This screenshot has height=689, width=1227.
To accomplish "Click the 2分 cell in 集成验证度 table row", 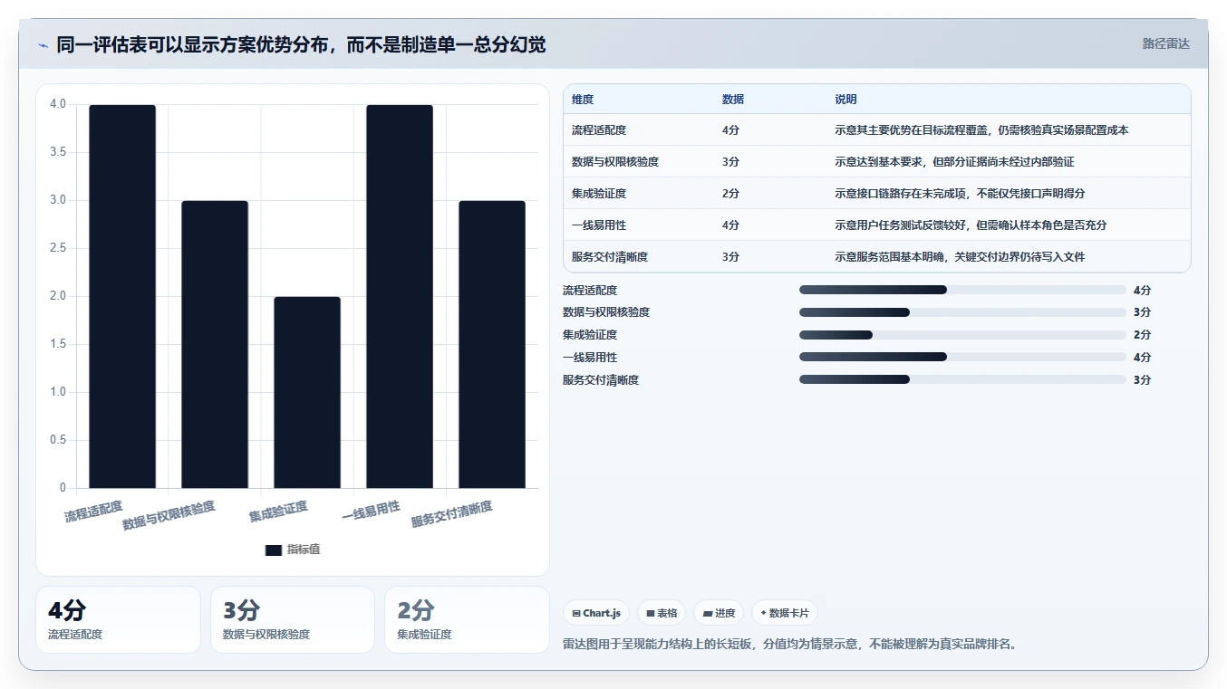I will [730, 194].
